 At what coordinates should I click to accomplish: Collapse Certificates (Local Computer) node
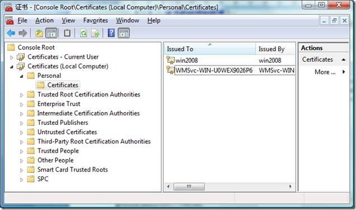(x=12, y=67)
